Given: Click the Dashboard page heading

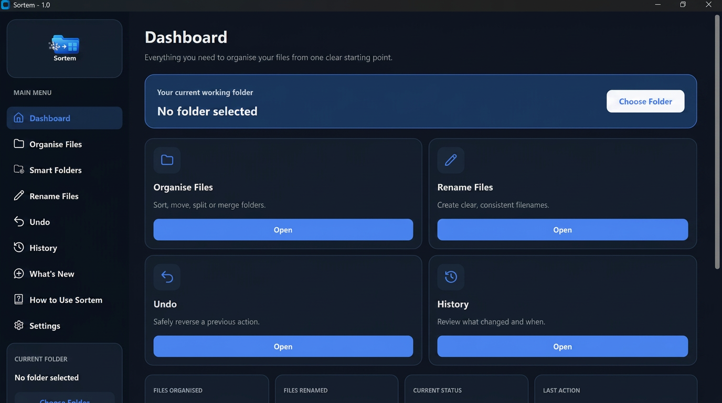Looking at the screenshot, I should tap(186, 37).
